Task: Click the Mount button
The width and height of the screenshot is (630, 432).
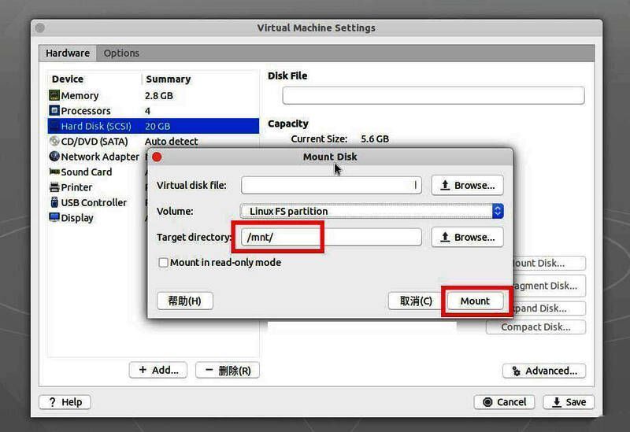Action: (475, 301)
